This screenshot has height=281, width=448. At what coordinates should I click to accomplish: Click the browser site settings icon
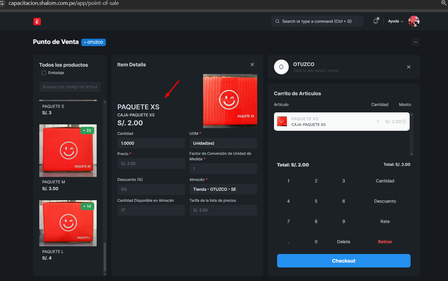[x=2, y=3]
